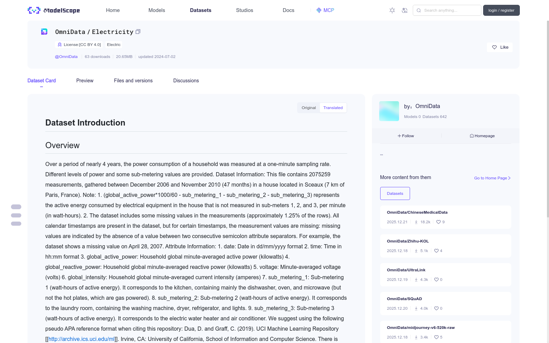Click the ModelScope logo
This screenshot has width=549, height=343.
pos(54,10)
